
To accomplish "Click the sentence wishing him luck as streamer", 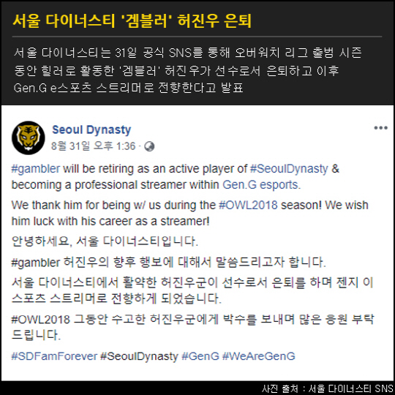I will point(190,213).
